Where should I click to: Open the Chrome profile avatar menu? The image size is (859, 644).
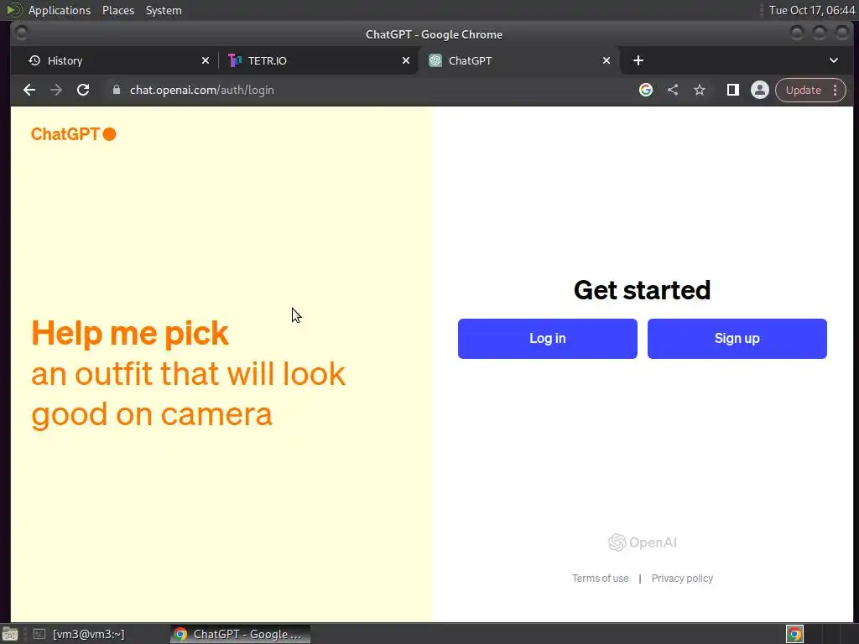760,90
